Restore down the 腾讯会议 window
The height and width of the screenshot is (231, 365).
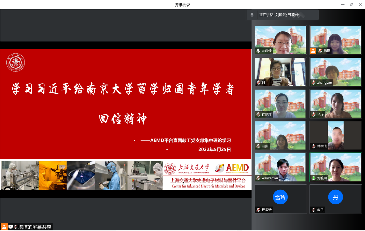(x=351, y=4)
